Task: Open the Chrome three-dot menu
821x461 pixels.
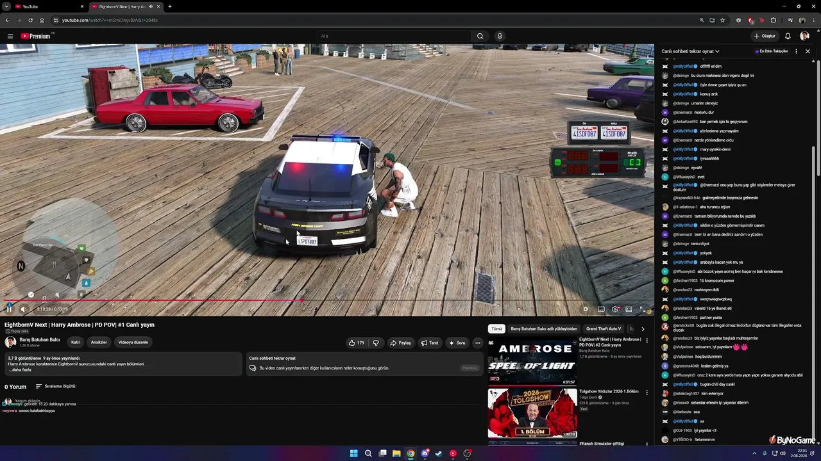Action: tap(813, 20)
